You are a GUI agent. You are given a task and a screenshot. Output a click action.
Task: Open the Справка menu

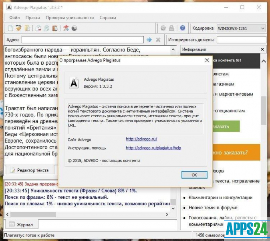pyautogui.click(x=108, y=18)
